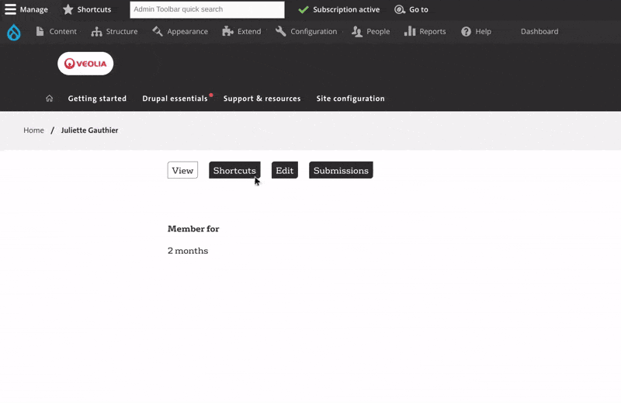Image resolution: width=621 pixels, height=403 pixels.
Task: Click the Reports bar chart icon
Action: [x=410, y=31]
